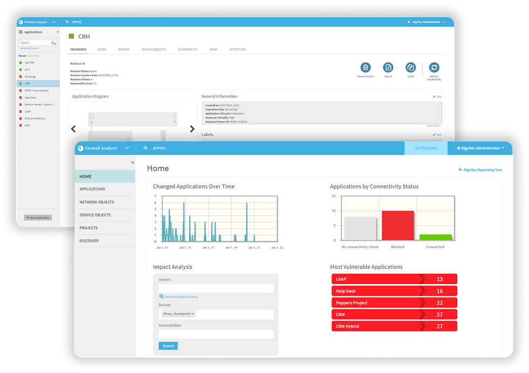This screenshot has width=529, height=373.
Task: Click the Servers input field
Action: (216, 288)
